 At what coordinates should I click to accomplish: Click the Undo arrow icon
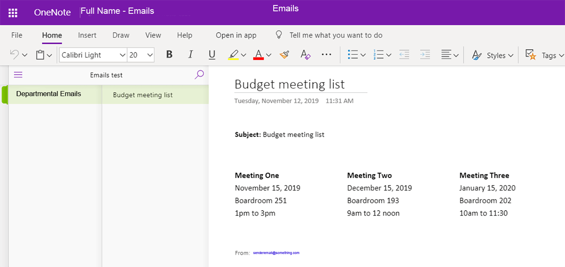click(14, 55)
